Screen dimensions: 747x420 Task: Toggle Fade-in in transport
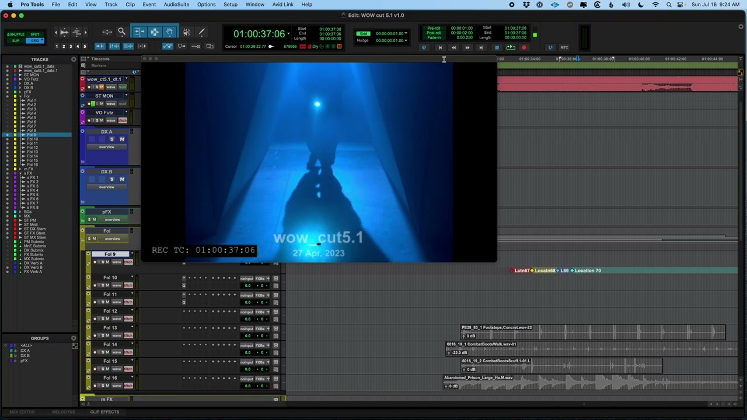[x=434, y=37]
